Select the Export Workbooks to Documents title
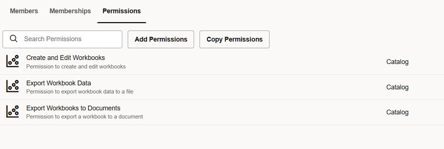Screen dimensions: 444x149 73,108
